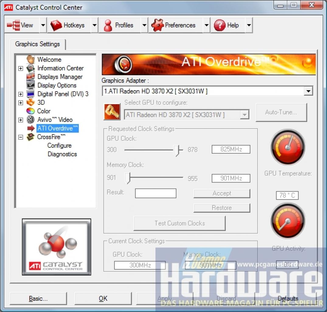Open CrossFire Configure item
The width and height of the screenshot is (327, 312).
[59, 146]
